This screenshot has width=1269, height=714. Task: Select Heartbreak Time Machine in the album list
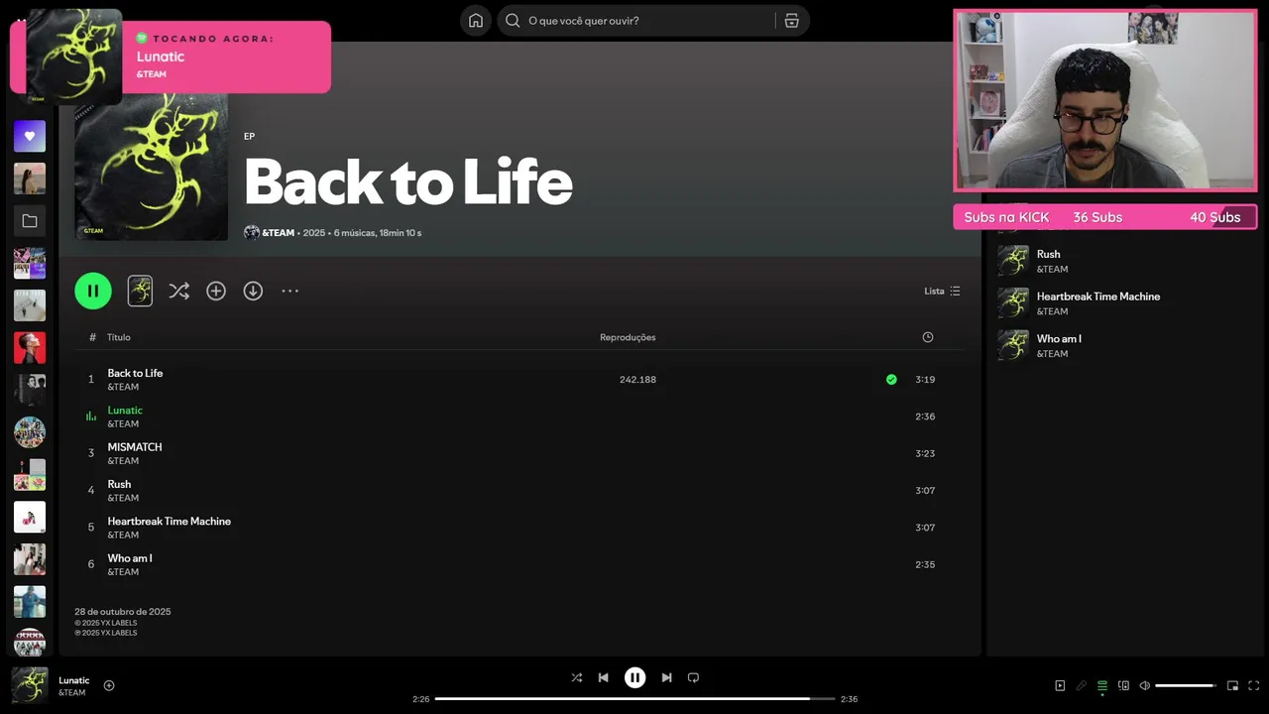(x=520, y=528)
